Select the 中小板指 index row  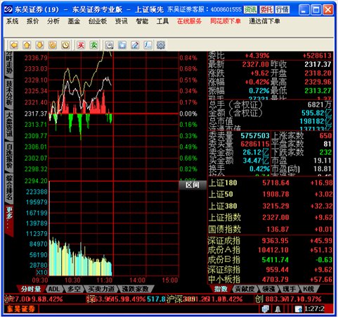[271, 279]
